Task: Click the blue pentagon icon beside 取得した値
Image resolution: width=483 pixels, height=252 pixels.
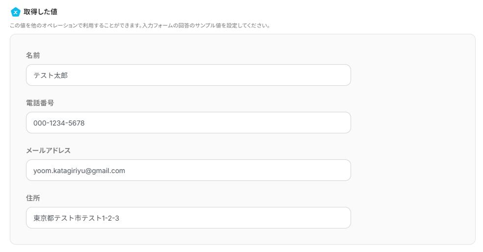Action: (x=15, y=12)
